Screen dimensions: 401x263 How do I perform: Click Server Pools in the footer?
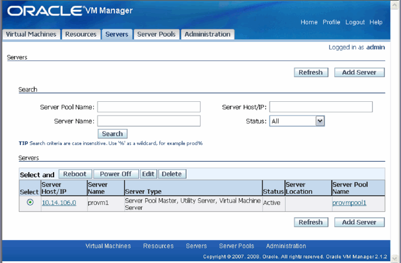(236, 246)
